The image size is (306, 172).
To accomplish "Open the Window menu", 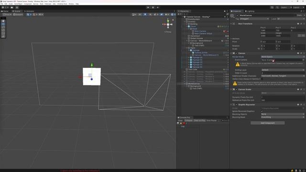I will [x=71, y=4].
